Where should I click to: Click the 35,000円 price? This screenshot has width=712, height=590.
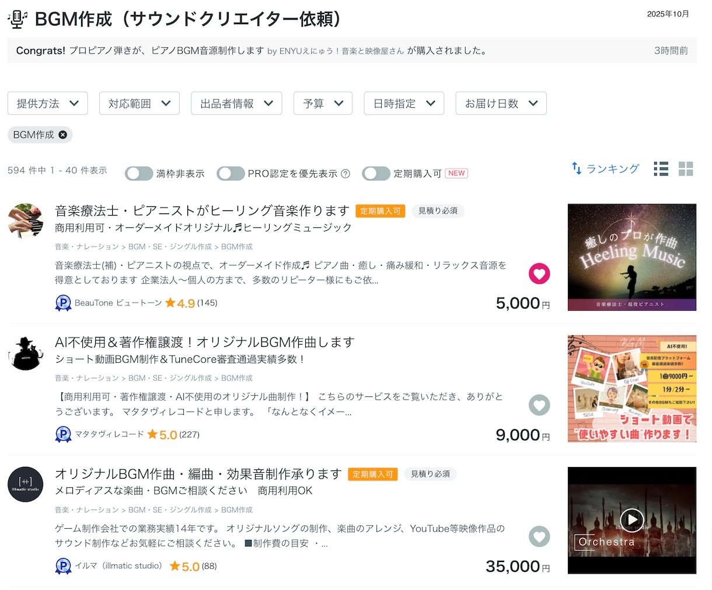(518, 566)
